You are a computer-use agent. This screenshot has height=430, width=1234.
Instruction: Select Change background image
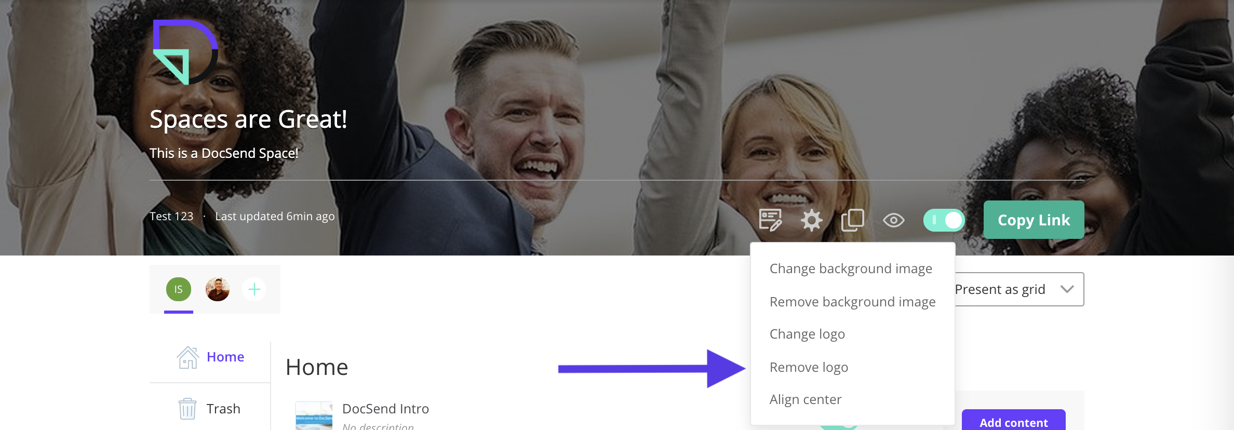click(x=851, y=268)
